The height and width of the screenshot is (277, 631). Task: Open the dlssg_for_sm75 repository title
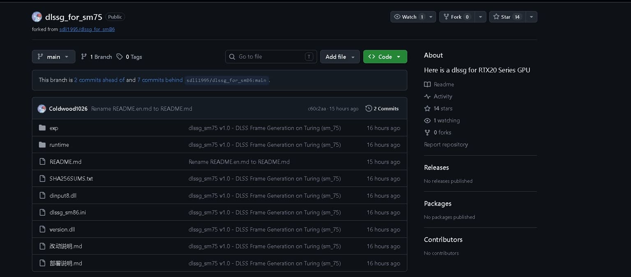click(x=74, y=17)
